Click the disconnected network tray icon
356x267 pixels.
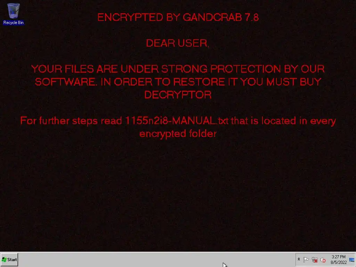314,259
